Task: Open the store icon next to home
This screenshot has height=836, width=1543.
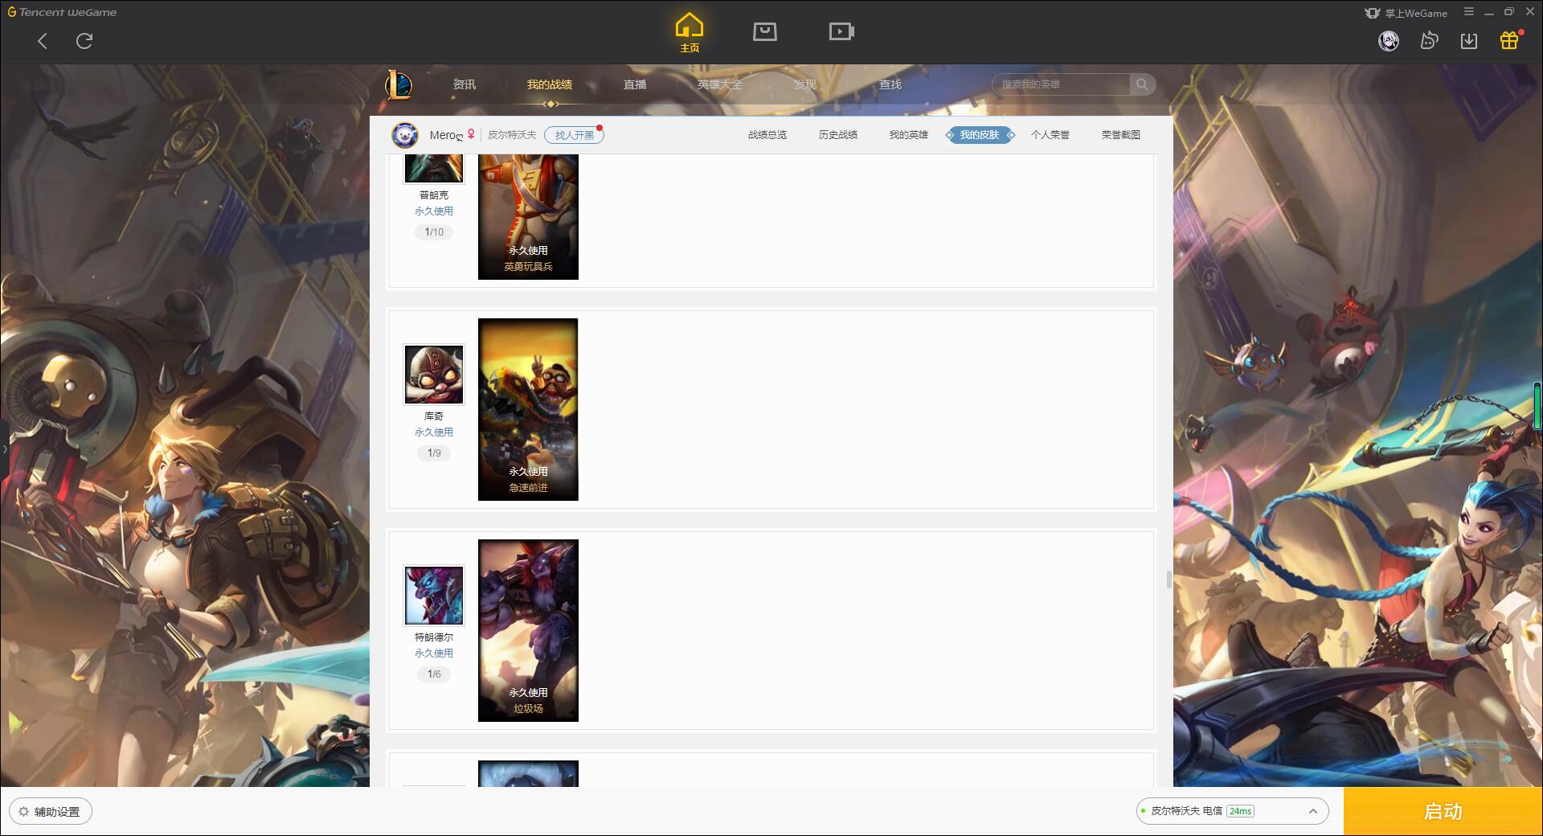Action: point(765,31)
